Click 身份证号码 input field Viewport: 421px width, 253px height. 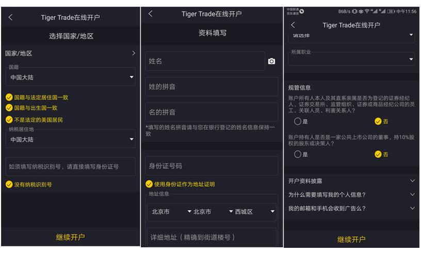(x=212, y=166)
